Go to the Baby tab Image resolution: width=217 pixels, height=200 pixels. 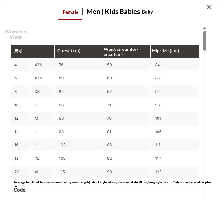point(147,12)
